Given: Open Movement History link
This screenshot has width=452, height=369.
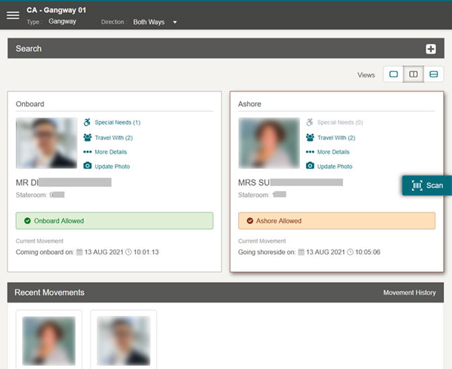Looking at the screenshot, I should pos(410,292).
